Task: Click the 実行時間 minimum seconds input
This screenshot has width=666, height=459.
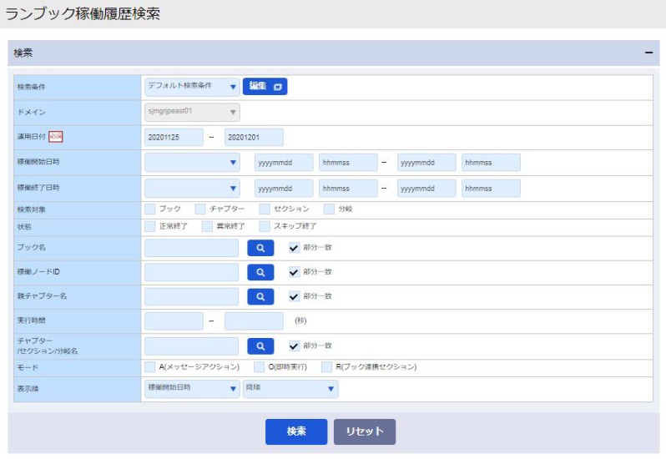Action: pyautogui.click(x=174, y=321)
